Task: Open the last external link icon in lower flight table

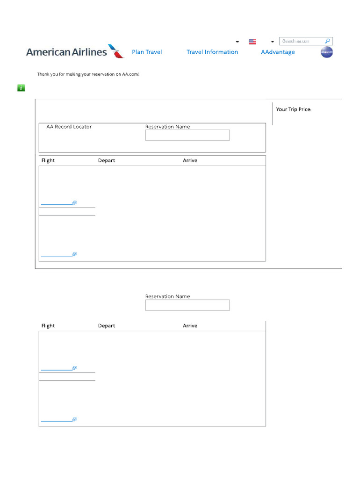Action: tap(74, 419)
